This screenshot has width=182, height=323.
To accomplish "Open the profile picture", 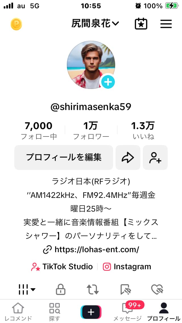I will coord(91,65).
